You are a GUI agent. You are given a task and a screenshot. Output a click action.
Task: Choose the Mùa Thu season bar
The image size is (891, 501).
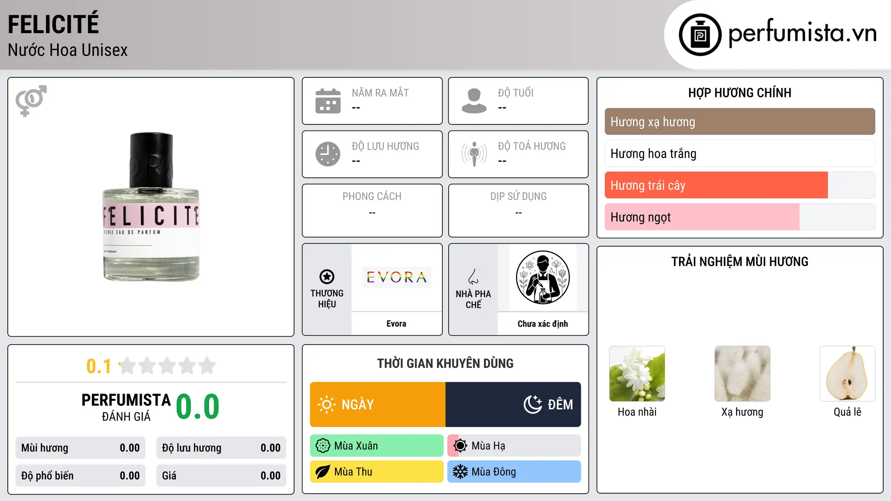(x=377, y=472)
